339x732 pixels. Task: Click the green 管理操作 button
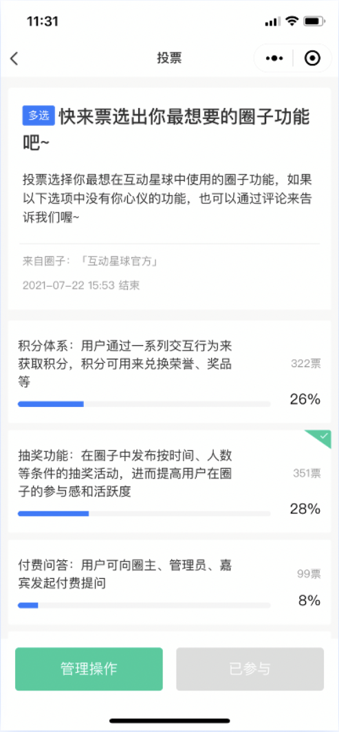(x=89, y=669)
